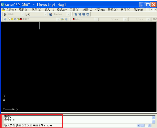The width and height of the screenshot is (157, 128).
Task: Click the red layer color swatch
Action: (21, 19)
